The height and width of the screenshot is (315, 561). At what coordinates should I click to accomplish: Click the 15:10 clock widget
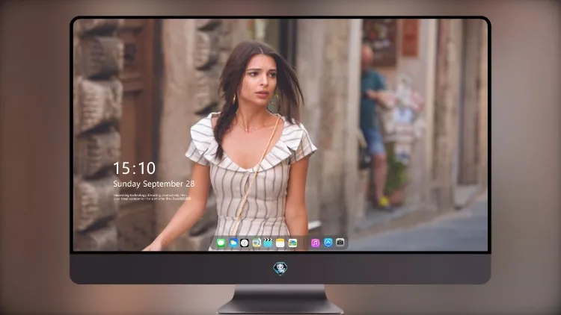click(134, 168)
